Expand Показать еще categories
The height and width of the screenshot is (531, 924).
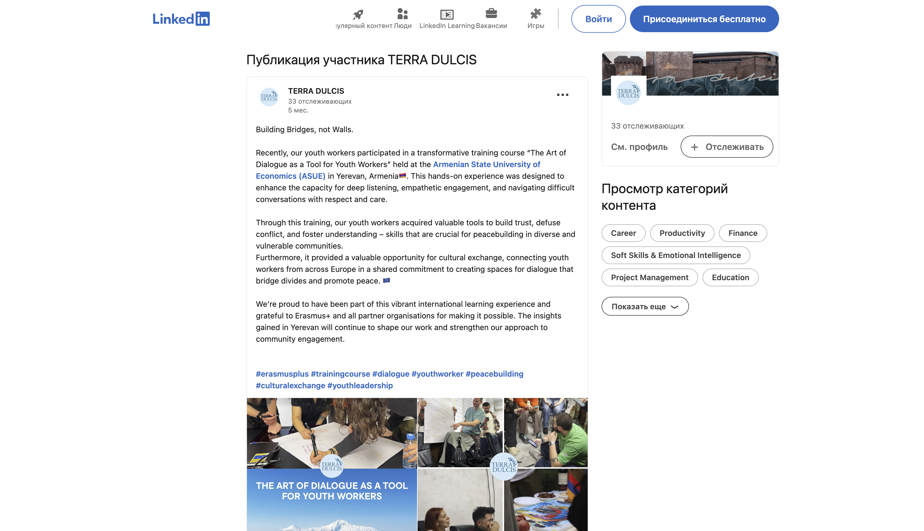645,306
